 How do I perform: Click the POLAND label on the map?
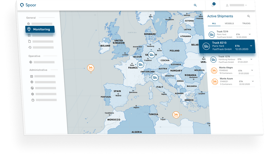click(175, 51)
